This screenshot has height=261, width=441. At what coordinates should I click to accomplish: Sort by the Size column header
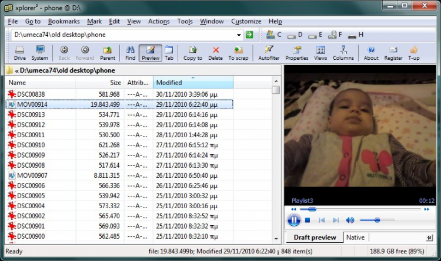coord(100,83)
